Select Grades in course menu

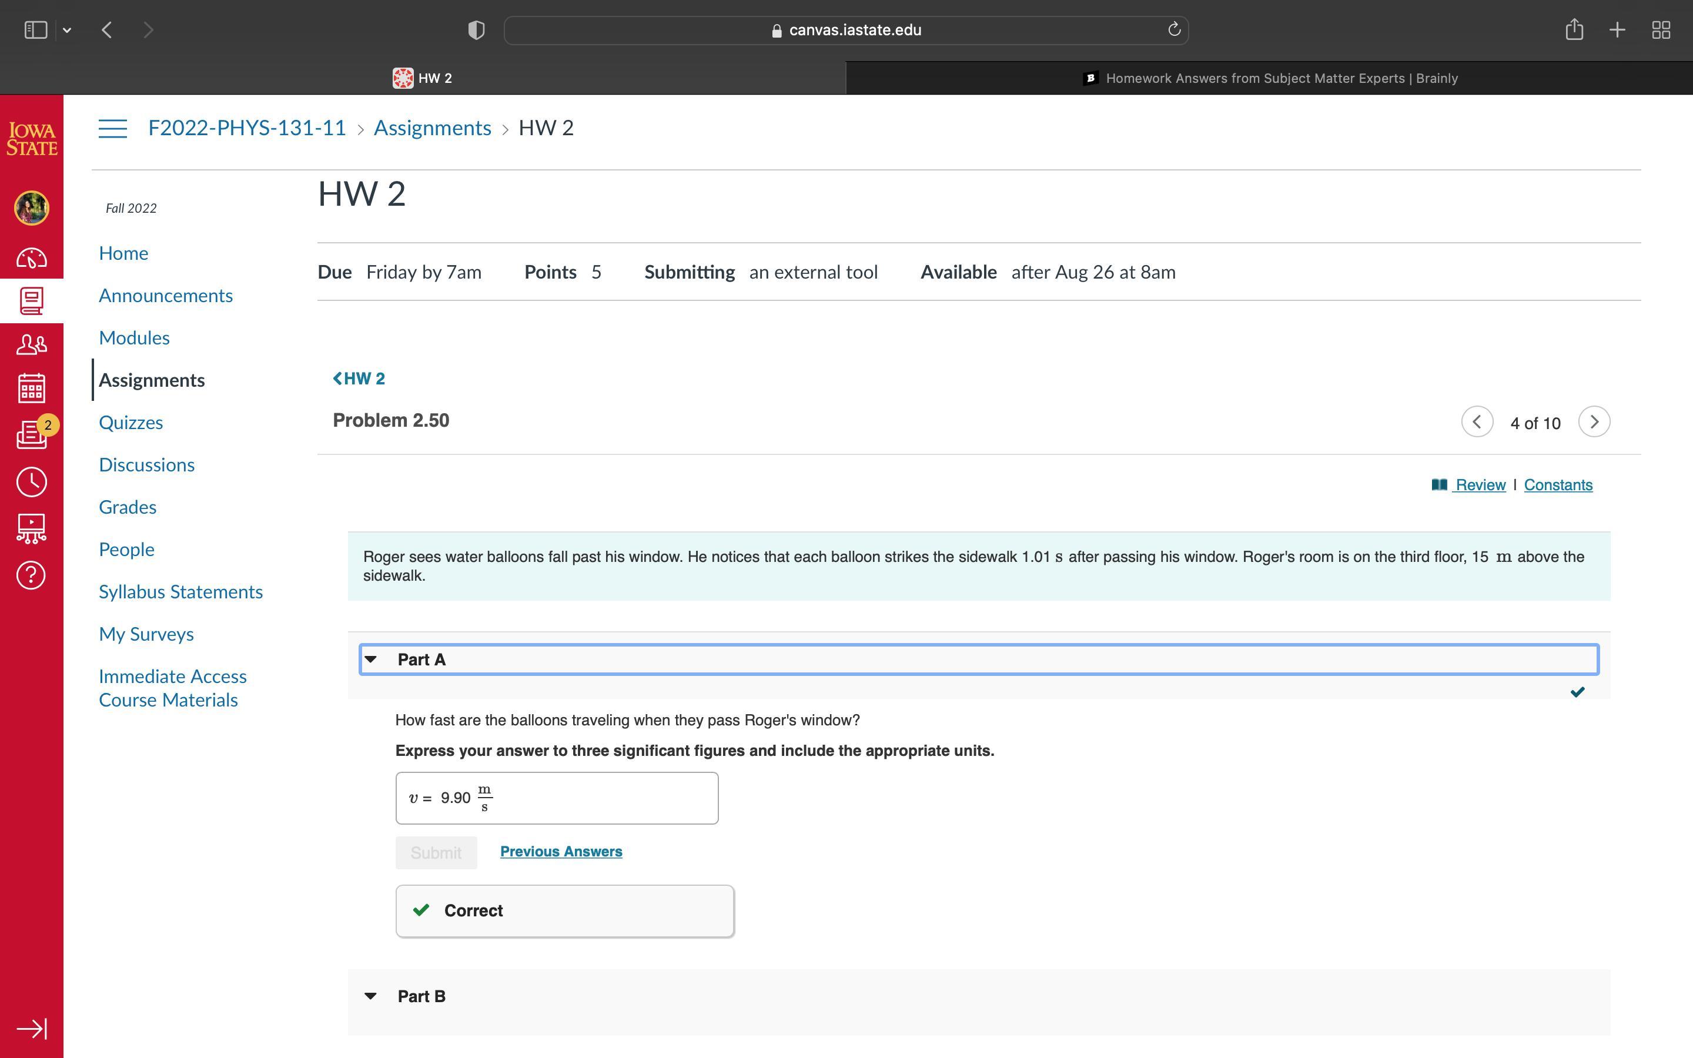coord(128,507)
